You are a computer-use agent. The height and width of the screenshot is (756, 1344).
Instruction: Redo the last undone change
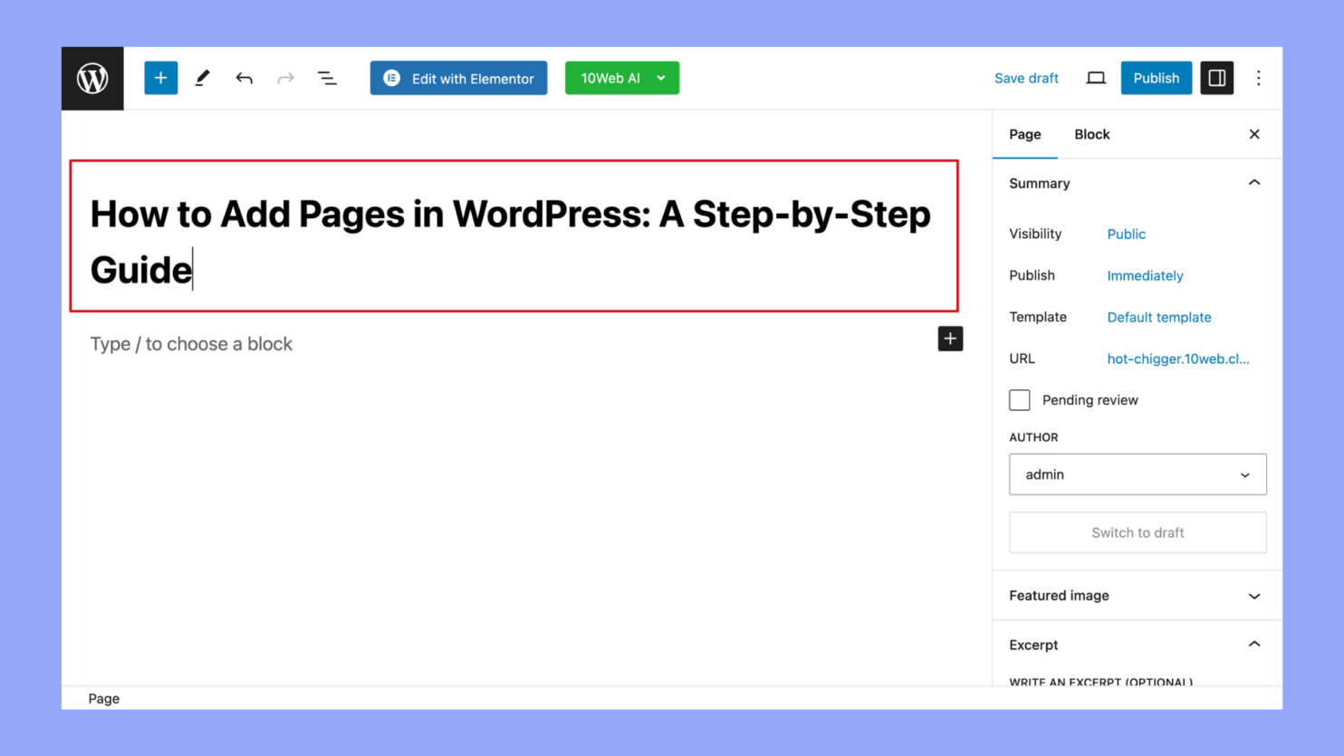[285, 78]
